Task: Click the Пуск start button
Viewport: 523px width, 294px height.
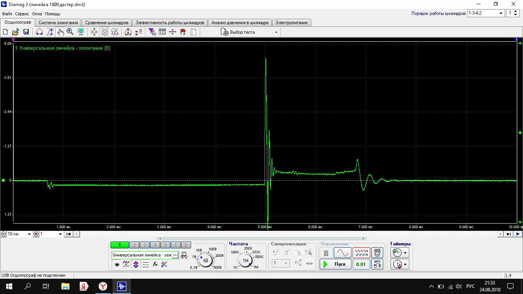Action: coord(335,264)
